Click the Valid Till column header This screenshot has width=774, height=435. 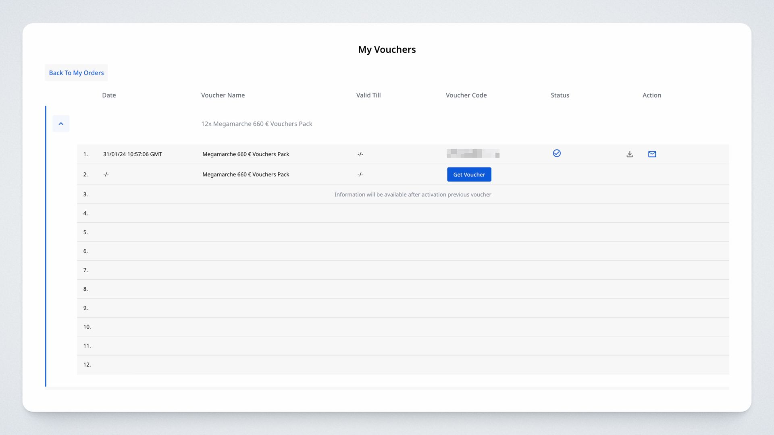[368, 95]
